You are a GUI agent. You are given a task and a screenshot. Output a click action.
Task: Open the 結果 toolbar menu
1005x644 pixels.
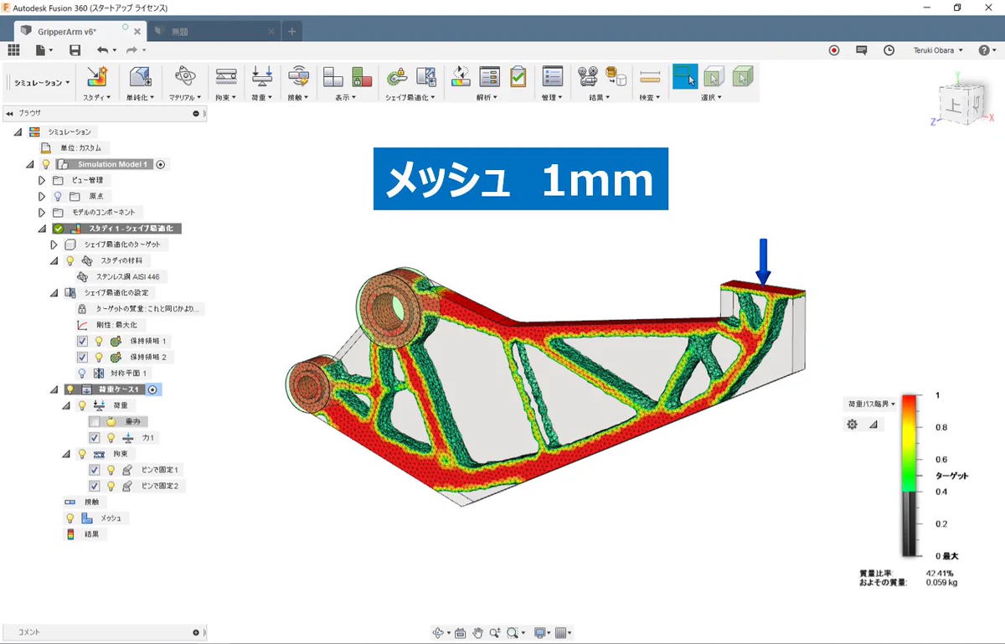pos(599,97)
